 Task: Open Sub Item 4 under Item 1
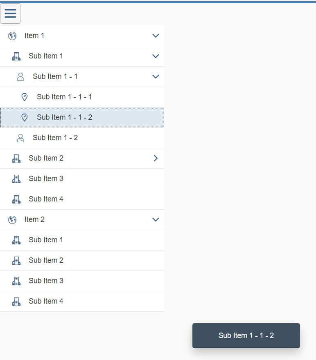point(46,199)
